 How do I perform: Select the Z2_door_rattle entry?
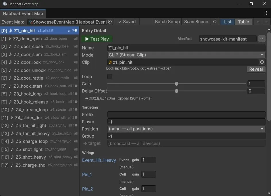(x=39, y=78)
